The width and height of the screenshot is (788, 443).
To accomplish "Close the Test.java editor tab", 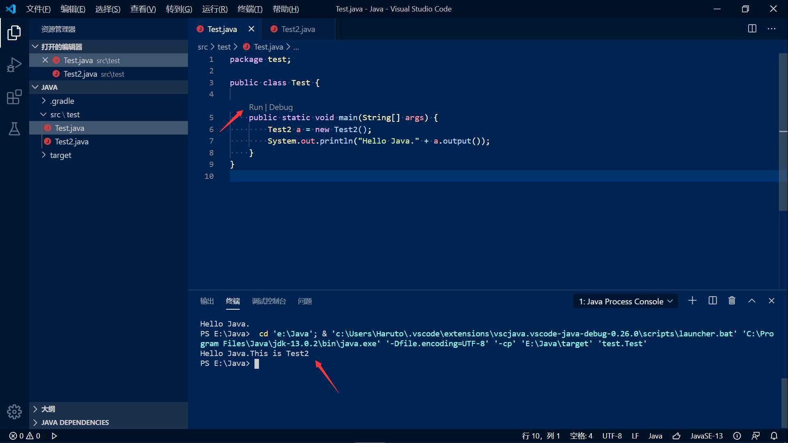I will pos(252,29).
